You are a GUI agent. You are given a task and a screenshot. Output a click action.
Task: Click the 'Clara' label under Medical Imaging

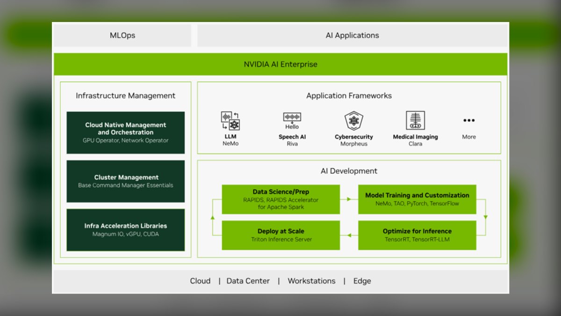415,144
